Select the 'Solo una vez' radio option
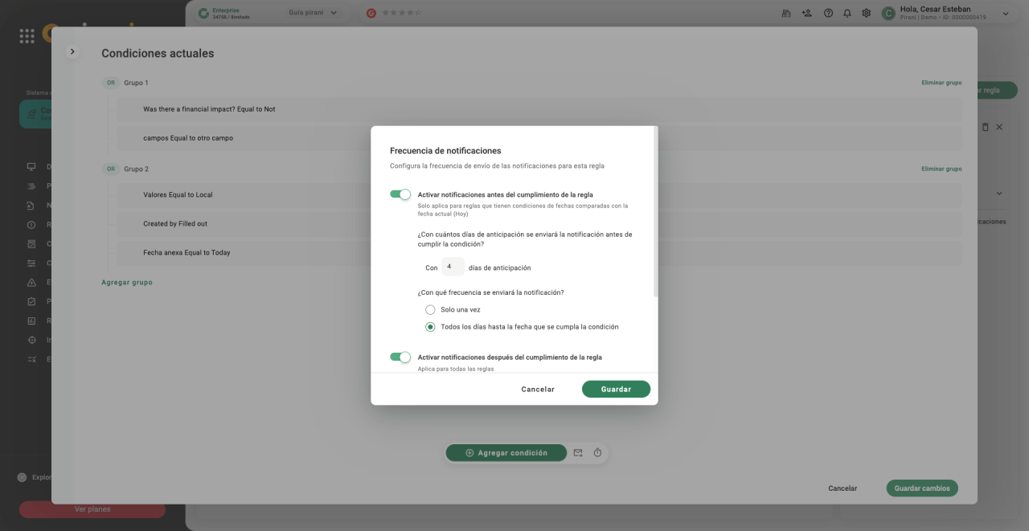 (x=430, y=309)
